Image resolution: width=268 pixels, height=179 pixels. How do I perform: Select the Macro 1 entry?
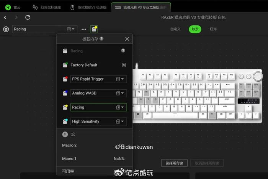pyautogui.click(x=69, y=159)
